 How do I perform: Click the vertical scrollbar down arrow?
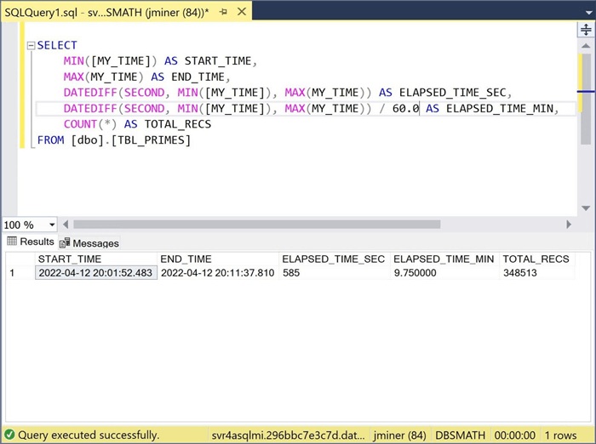click(586, 209)
